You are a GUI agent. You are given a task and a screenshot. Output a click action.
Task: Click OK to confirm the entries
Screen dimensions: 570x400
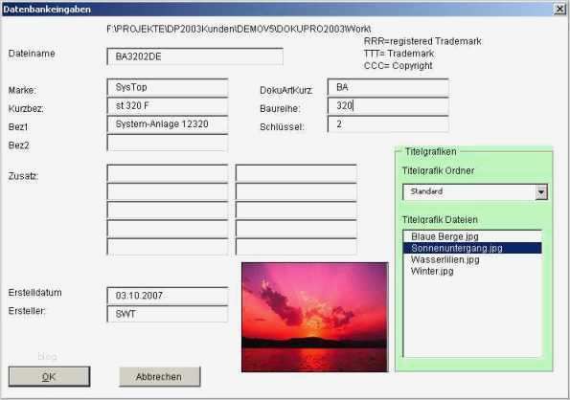(x=49, y=376)
